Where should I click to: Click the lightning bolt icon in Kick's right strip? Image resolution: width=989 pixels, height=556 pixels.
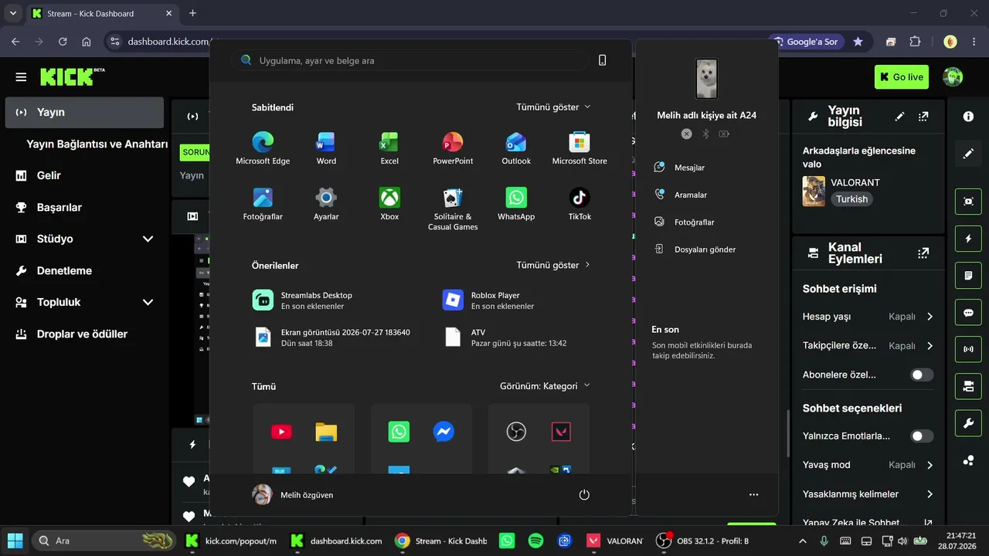click(968, 239)
